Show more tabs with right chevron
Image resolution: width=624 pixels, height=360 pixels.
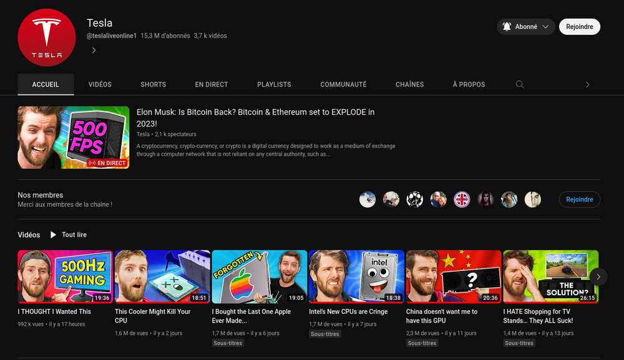click(x=587, y=85)
